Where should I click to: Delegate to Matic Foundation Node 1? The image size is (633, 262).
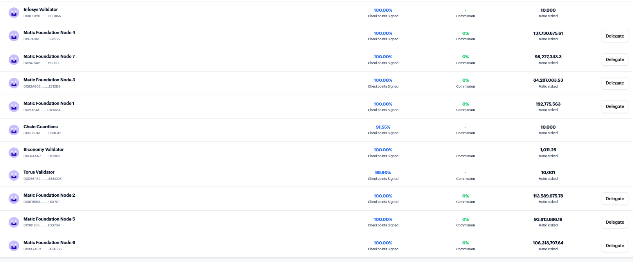[x=615, y=106]
